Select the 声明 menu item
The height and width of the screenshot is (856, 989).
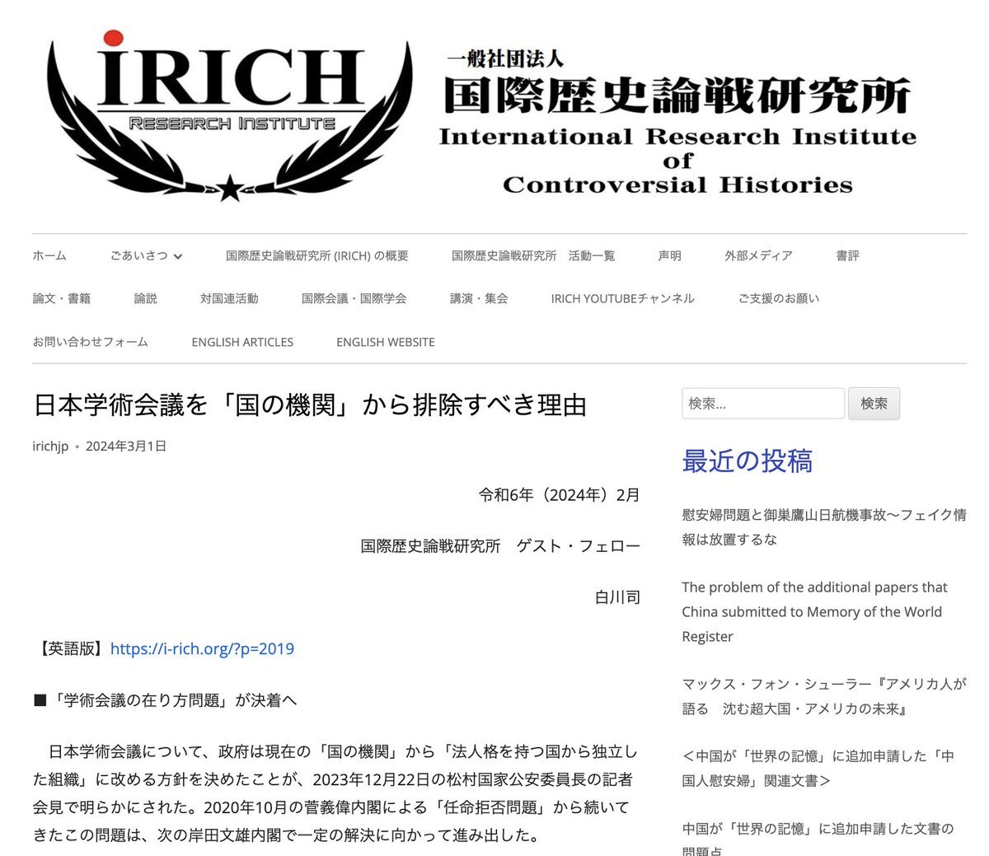click(670, 255)
